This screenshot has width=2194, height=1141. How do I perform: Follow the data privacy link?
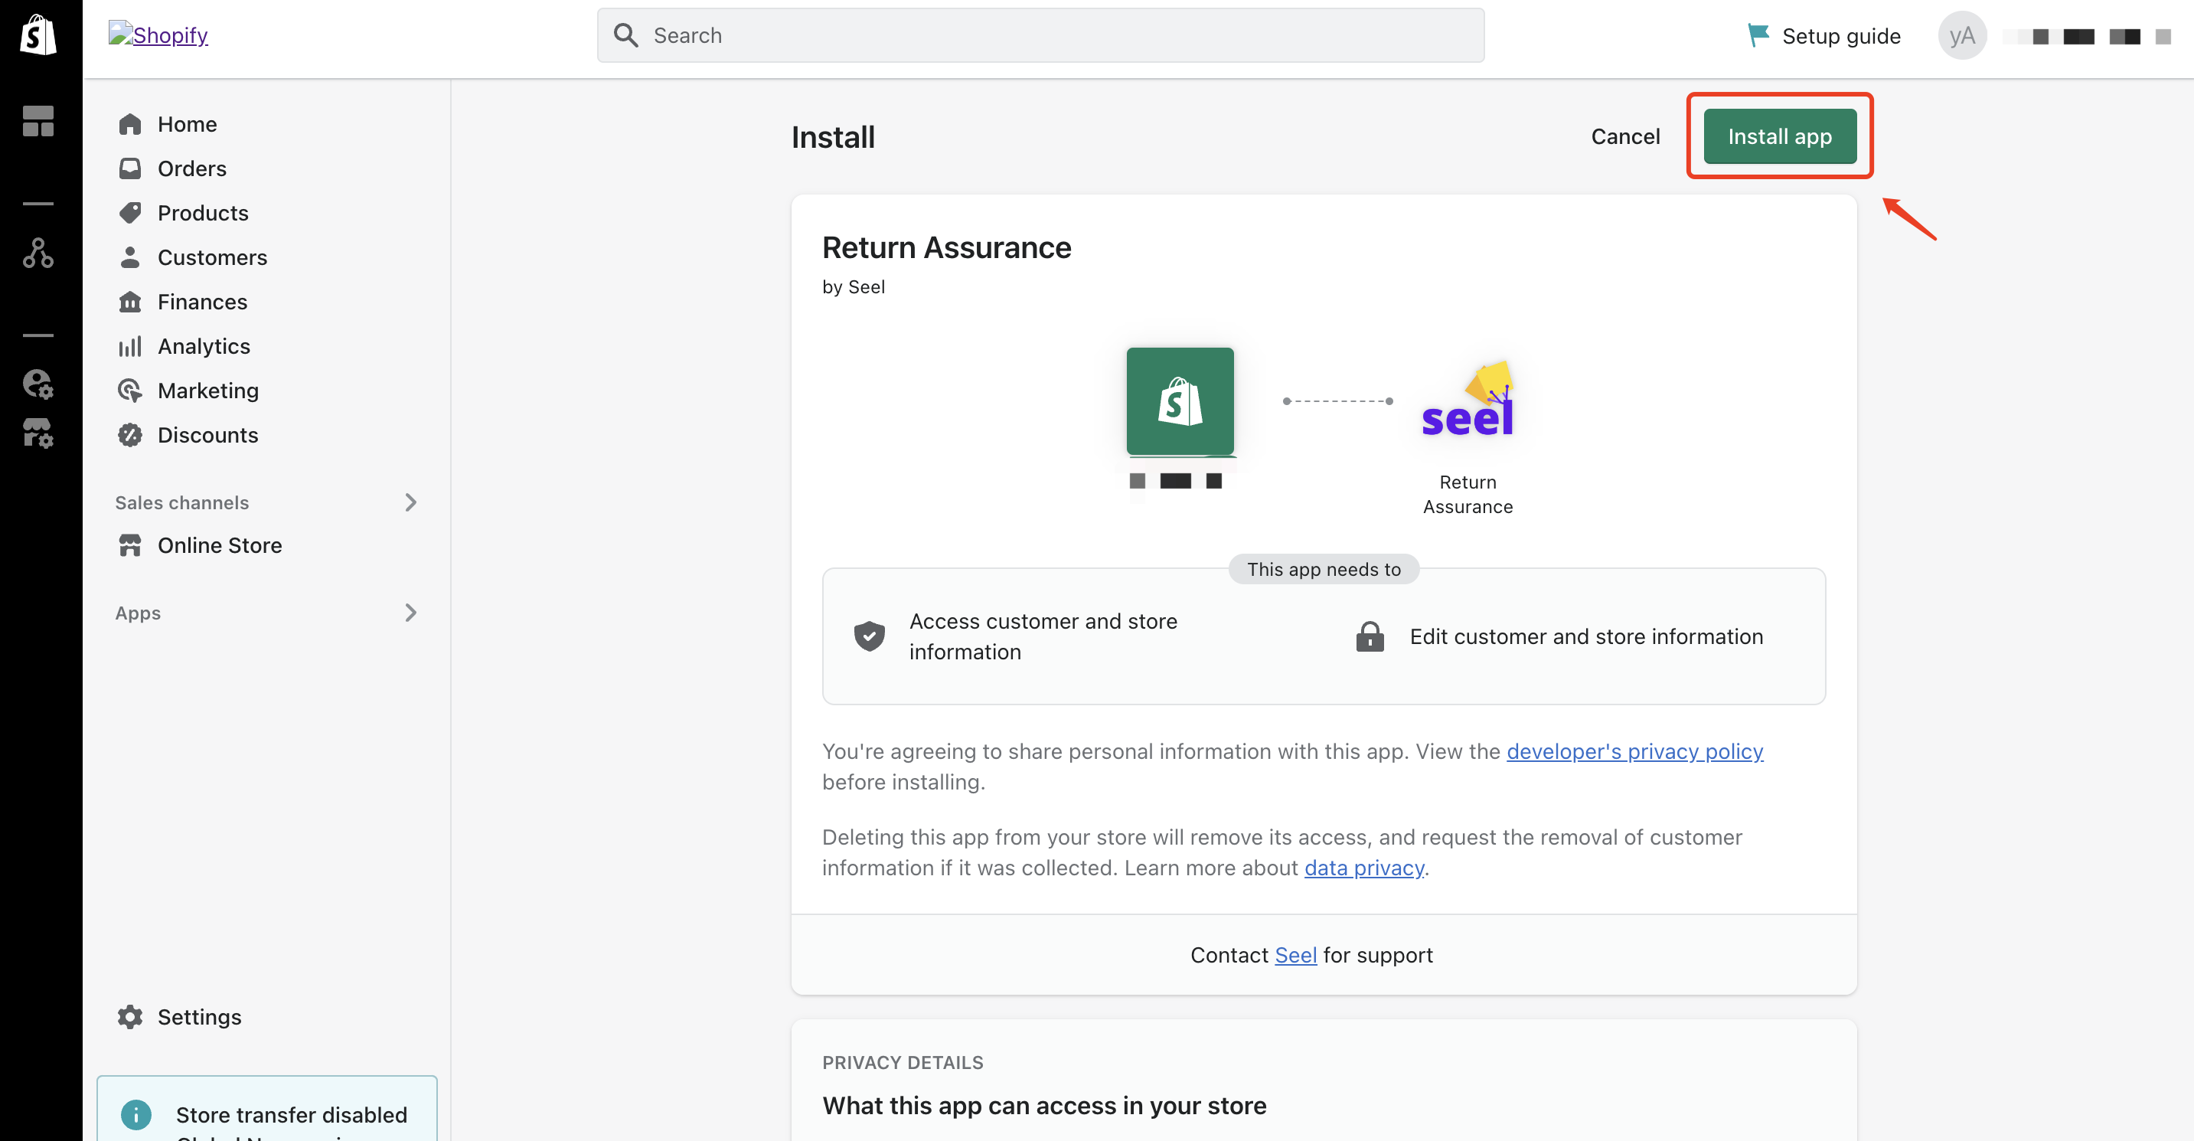(1363, 868)
